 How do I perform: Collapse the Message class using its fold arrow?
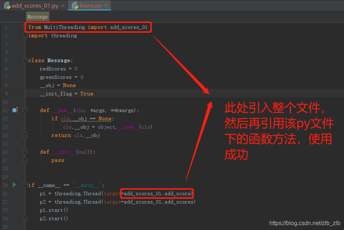tap(25, 60)
